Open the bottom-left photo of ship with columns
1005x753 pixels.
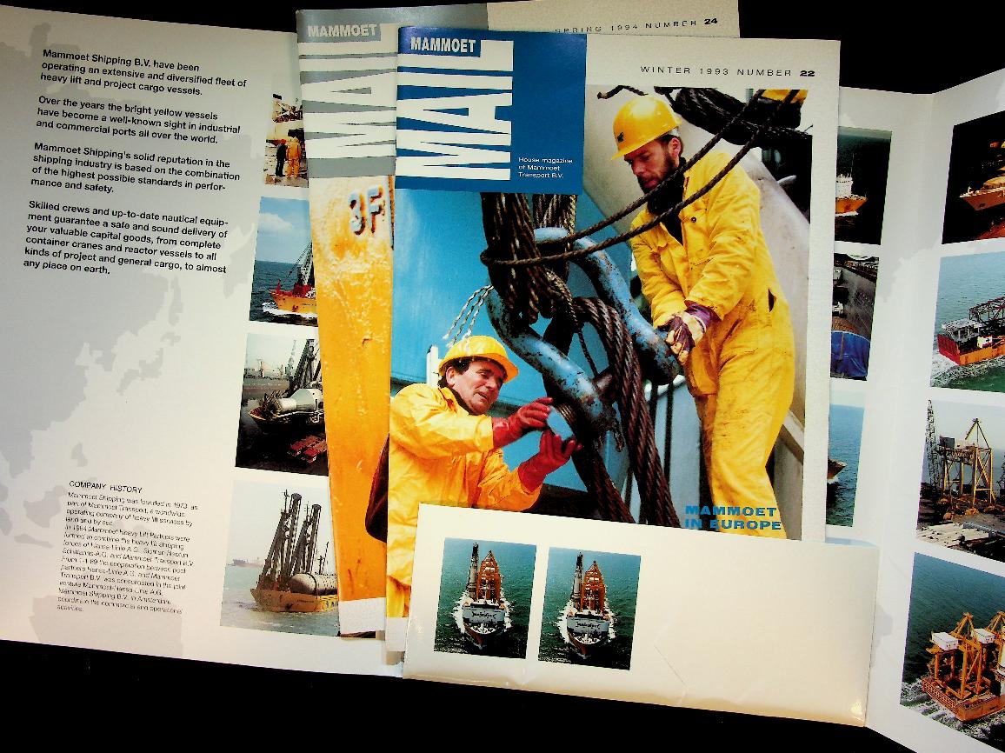click(x=280, y=556)
